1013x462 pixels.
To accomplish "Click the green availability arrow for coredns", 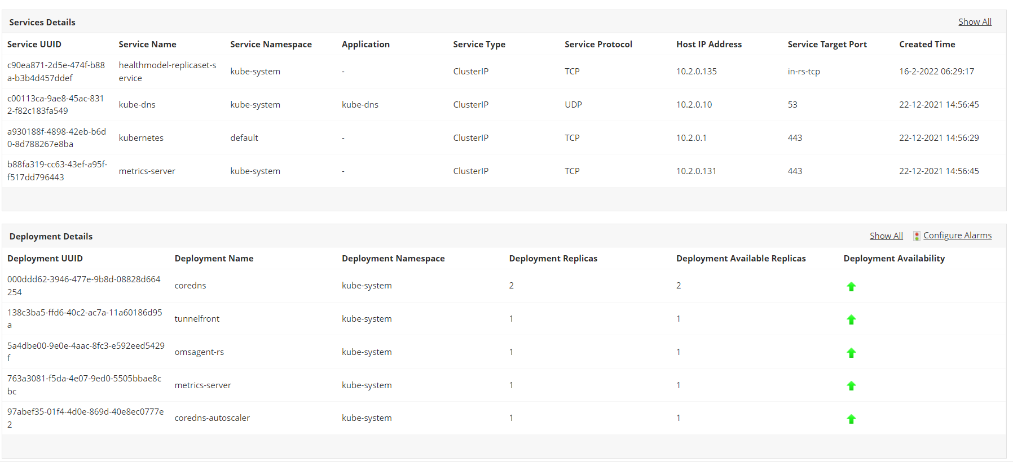I will 851,287.
